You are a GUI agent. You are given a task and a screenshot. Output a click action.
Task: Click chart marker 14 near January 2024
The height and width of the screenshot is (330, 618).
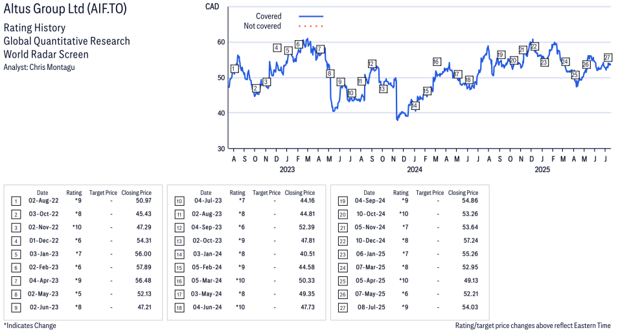pos(415,105)
